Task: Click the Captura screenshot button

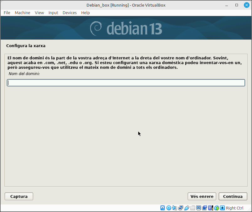Action: [19, 196]
